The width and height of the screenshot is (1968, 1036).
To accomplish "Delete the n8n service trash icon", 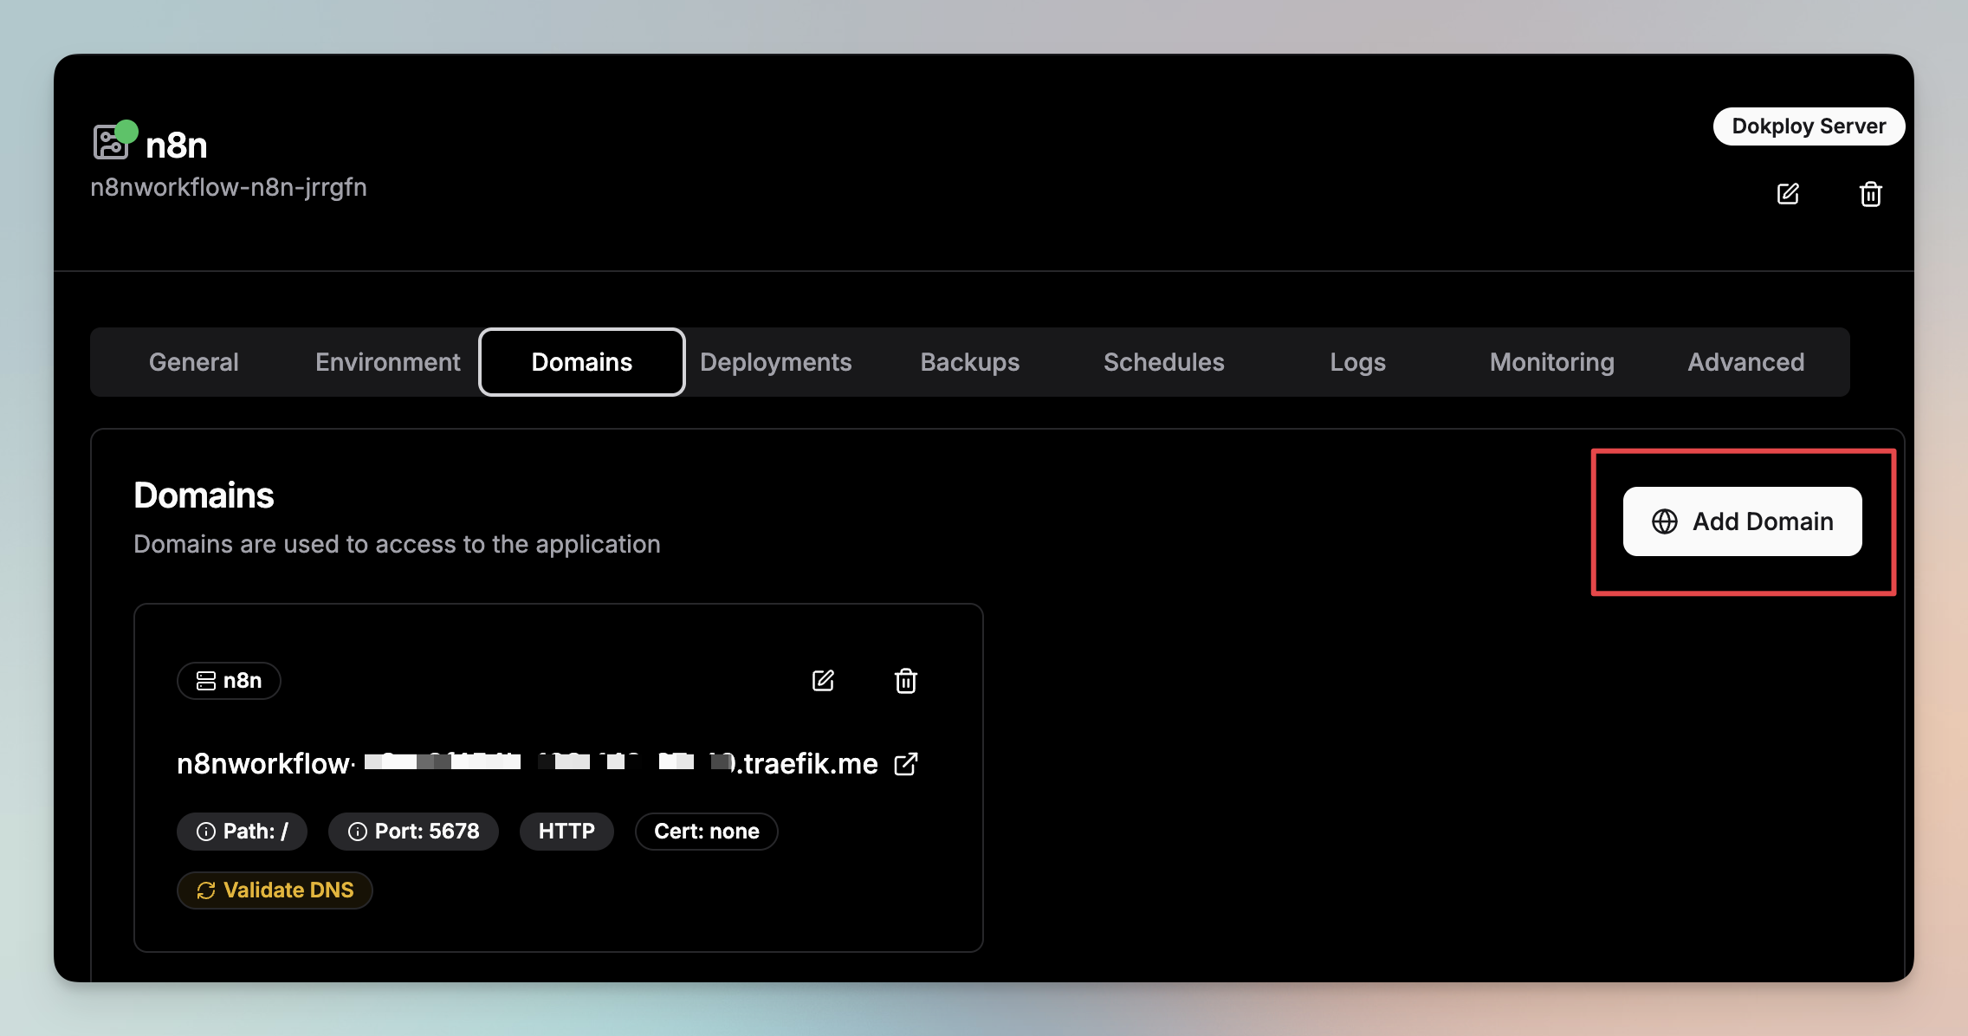I will point(1871,194).
